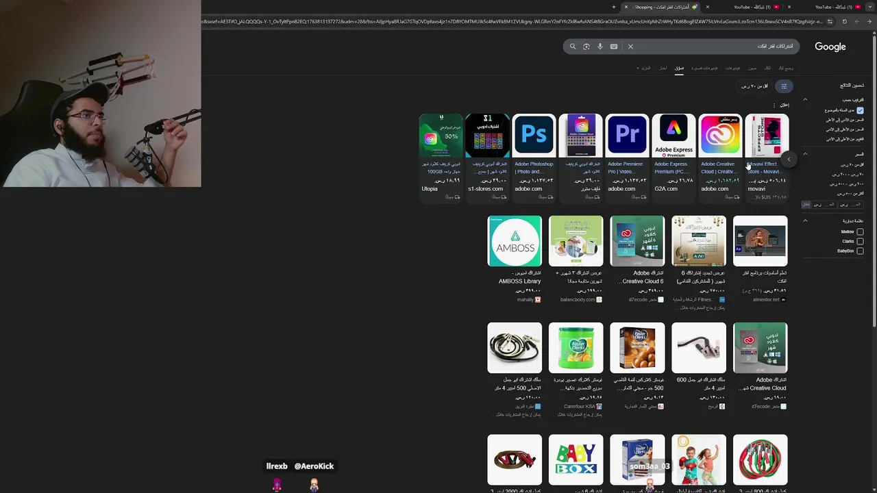Click the magnifier search icon in the Google search bar
Image resolution: width=877 pixels, height=493 pixels.
click(x=573, y=47)
